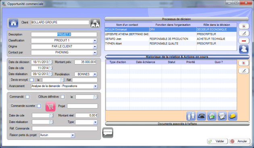The image size is (254, 148).
Task: Click in the Réf. field next to Devis envoyé
Action: pos(85,80)
